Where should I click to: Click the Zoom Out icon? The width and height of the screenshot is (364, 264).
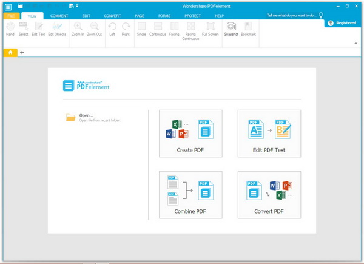coord(95,29)
